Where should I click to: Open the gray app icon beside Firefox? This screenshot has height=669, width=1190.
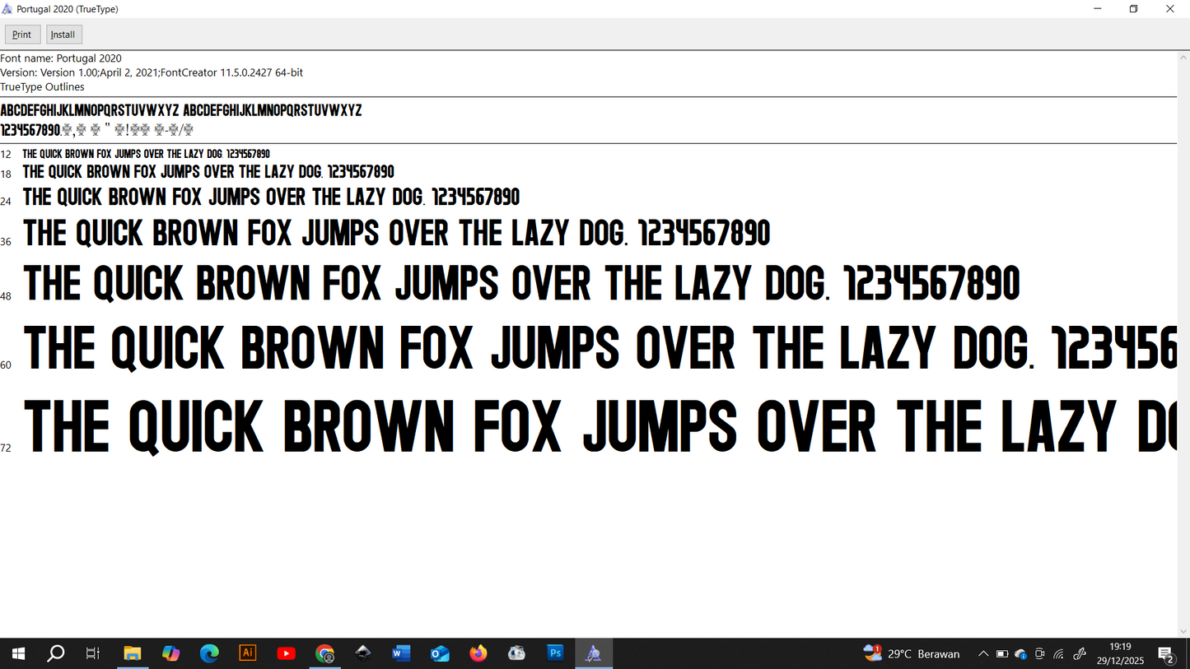pyautogui.click(x=516, y=653)
